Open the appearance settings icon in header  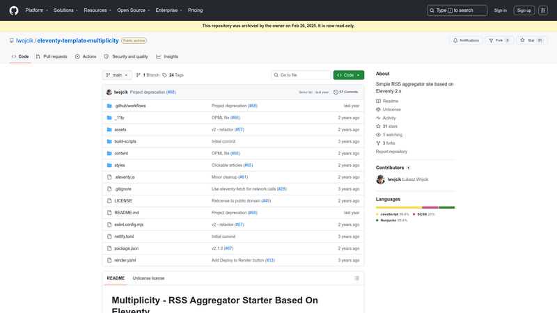point(543,10)
